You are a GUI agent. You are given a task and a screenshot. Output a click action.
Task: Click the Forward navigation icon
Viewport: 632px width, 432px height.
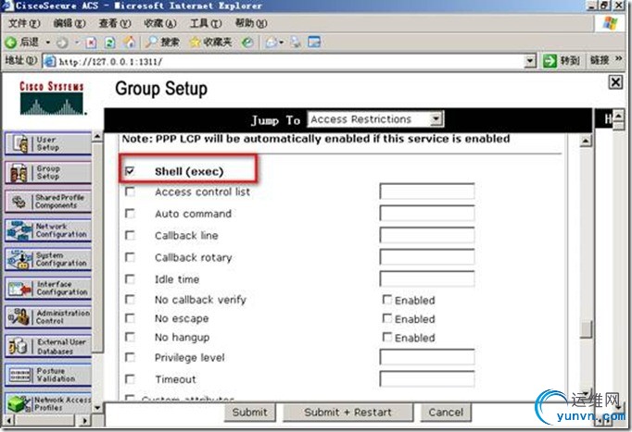point(62,43)
